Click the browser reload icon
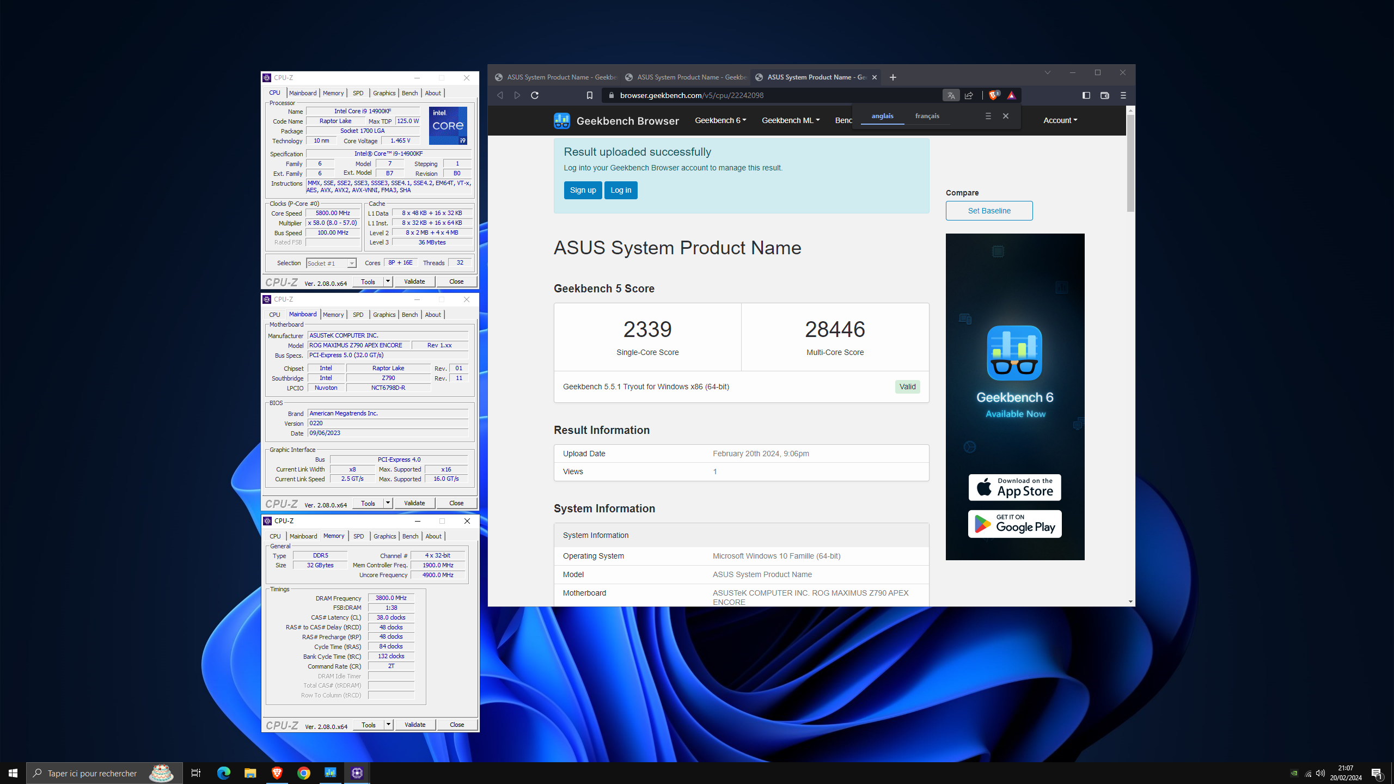This screenshot has height=784, width=1394. (535, 95)
